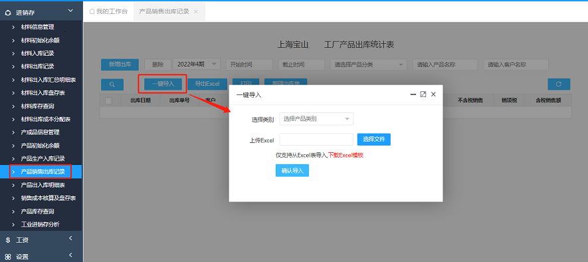The image size is (588, 262).
Task: Click the 设置 grid icon
Action: (8, 257)
